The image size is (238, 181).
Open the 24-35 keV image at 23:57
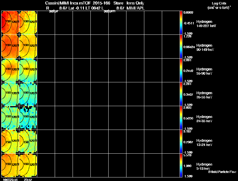tap(28, 118)
